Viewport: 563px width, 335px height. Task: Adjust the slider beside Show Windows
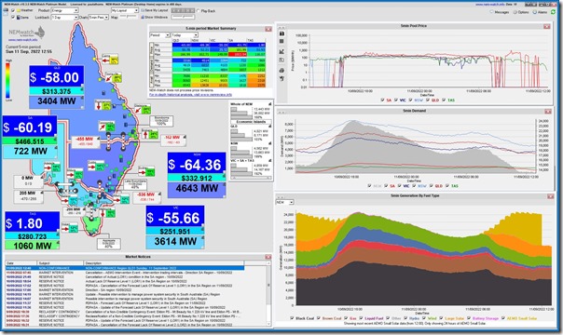(x=183, y=17)
